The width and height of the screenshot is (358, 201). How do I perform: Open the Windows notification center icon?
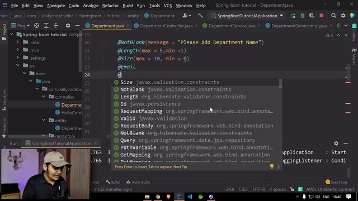tap(348, 197)
